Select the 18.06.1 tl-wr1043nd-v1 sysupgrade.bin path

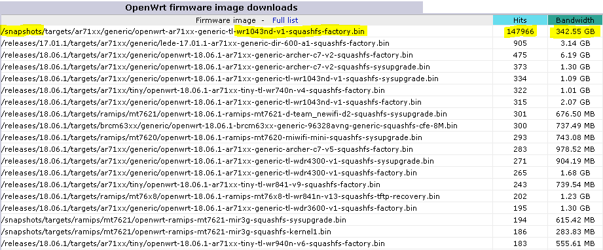click(219, 79)
